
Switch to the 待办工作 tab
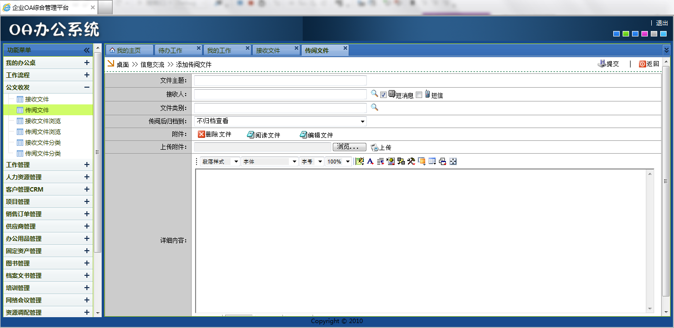pos(178,50)
